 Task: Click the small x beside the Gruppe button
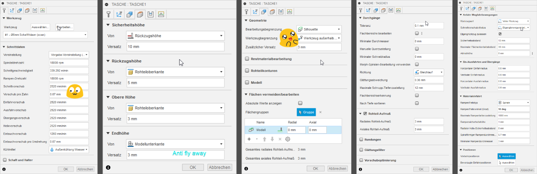pos(320,112)
